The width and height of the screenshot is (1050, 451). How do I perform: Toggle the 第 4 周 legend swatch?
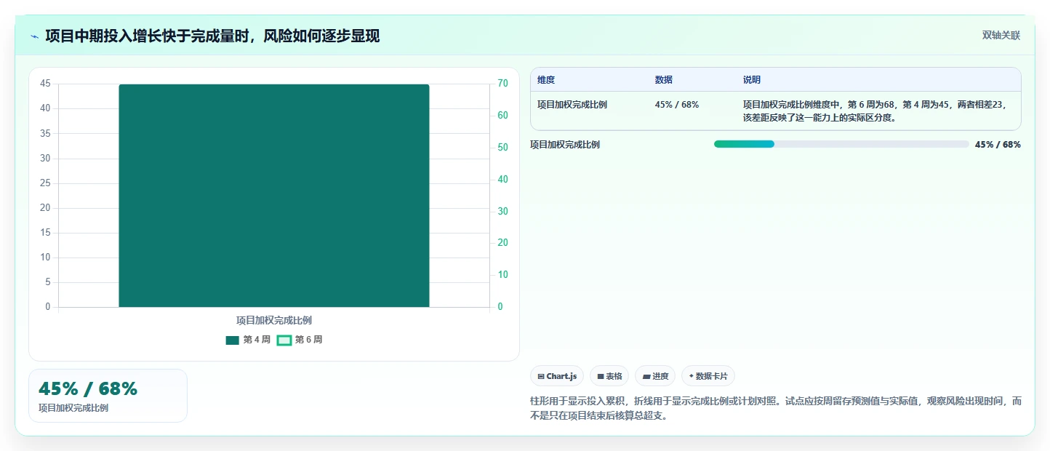click(233, 340)
